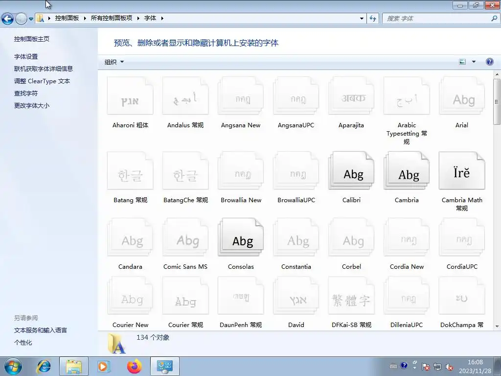Select the CordiaUPC font icon
The image size is (501, 376).
(462, 237)
